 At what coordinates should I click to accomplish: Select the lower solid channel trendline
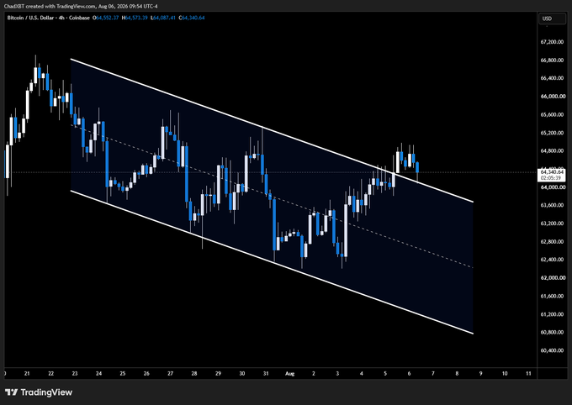[x=272, y=261]
